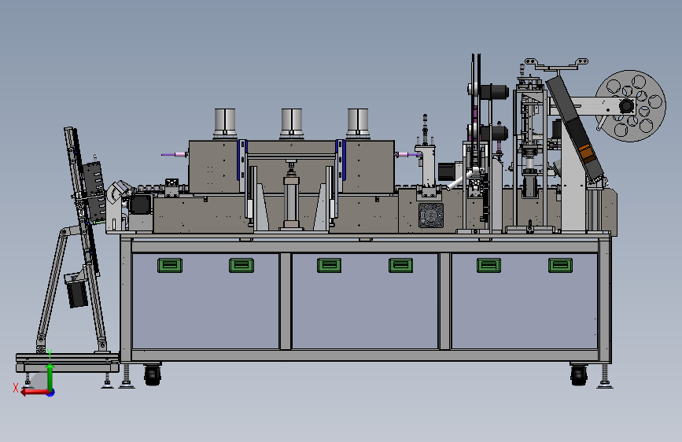Select the middle silver cylinder on top
This screenshot has height=442, width=682.
[x=291, y=123]
